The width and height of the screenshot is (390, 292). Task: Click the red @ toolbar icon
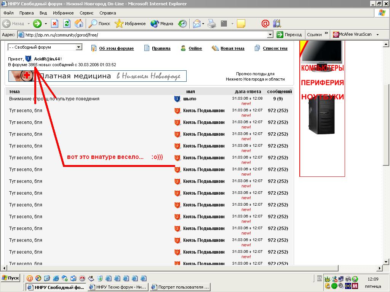click(x=265, y=24)
